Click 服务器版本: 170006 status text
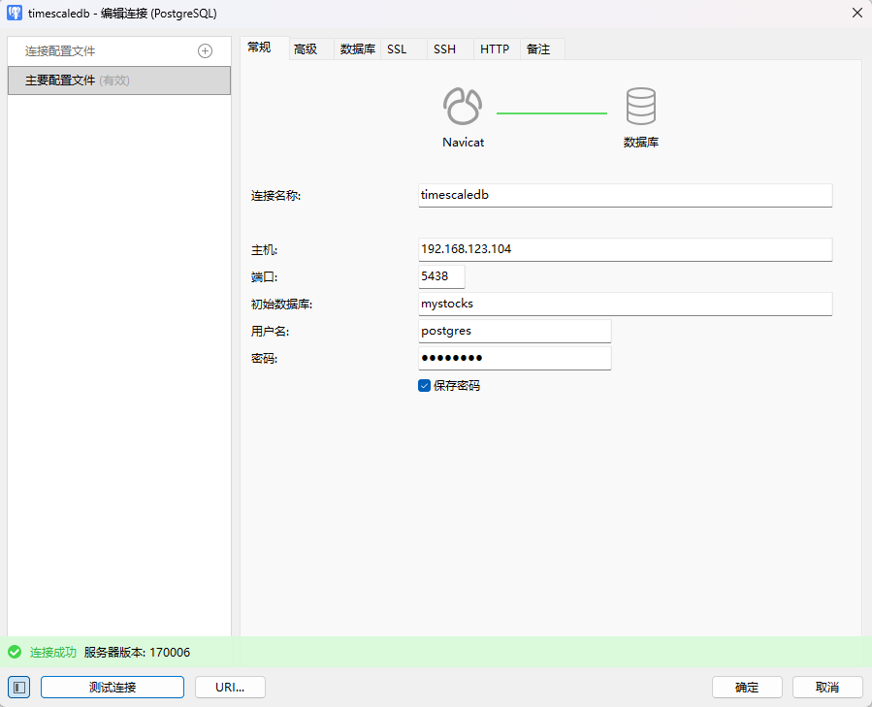872x707 pixels. click(137, 652)
